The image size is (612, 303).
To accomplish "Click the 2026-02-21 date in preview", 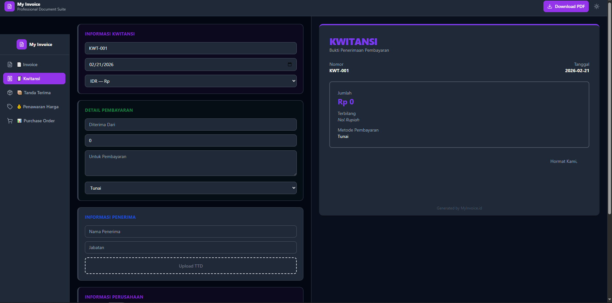I will (577, 71).
